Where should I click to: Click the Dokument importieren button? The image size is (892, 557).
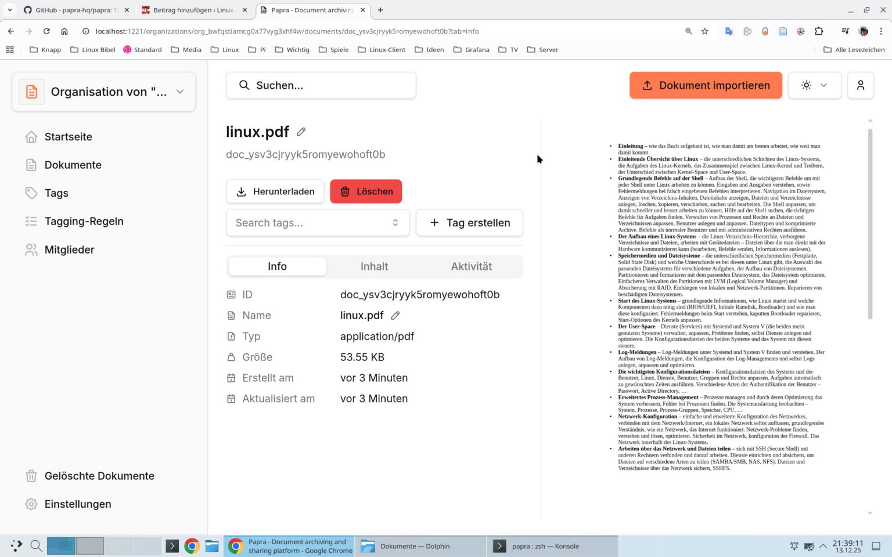pos(706,85)
